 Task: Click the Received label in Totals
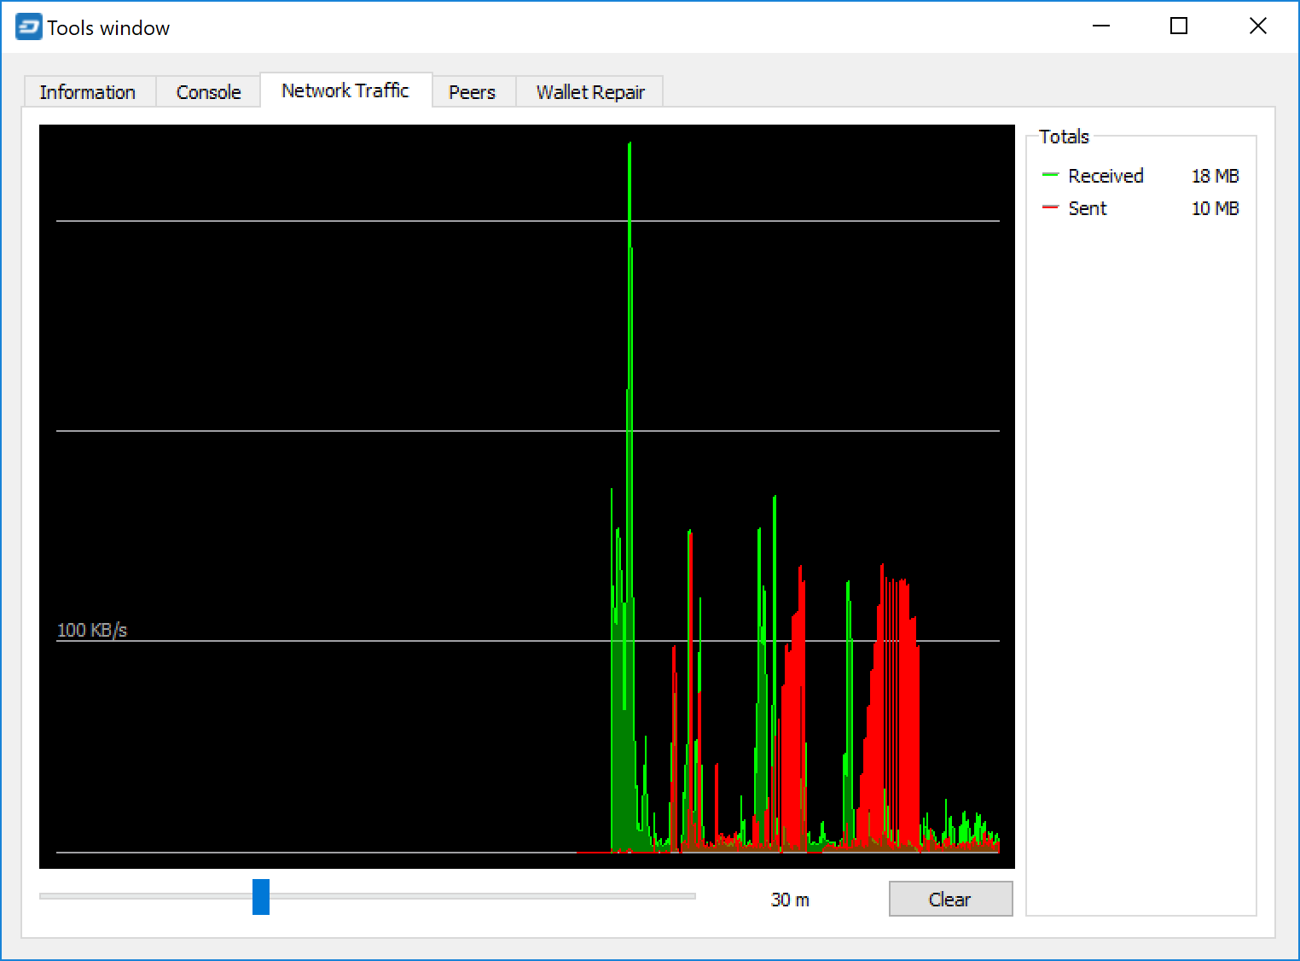(1106, 176)
